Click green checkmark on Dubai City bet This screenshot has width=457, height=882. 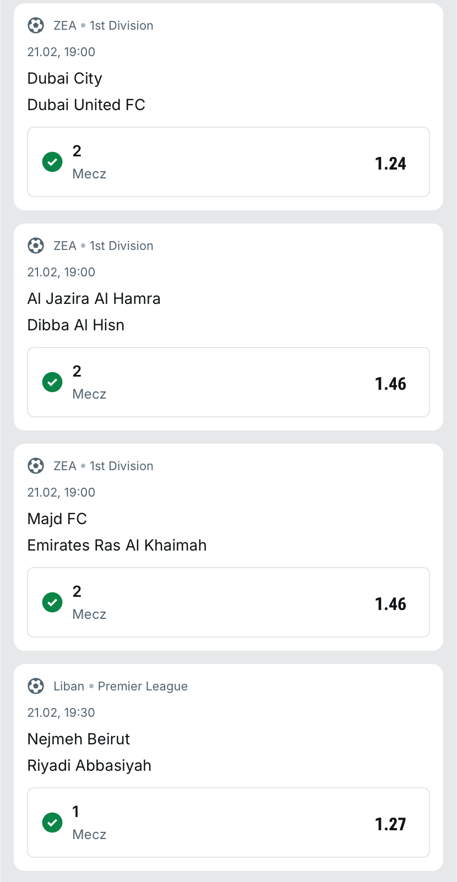pos(52,162)
